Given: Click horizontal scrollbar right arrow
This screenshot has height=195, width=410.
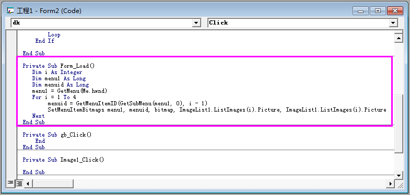Looking at the screenshot, I should pos(390,184).
